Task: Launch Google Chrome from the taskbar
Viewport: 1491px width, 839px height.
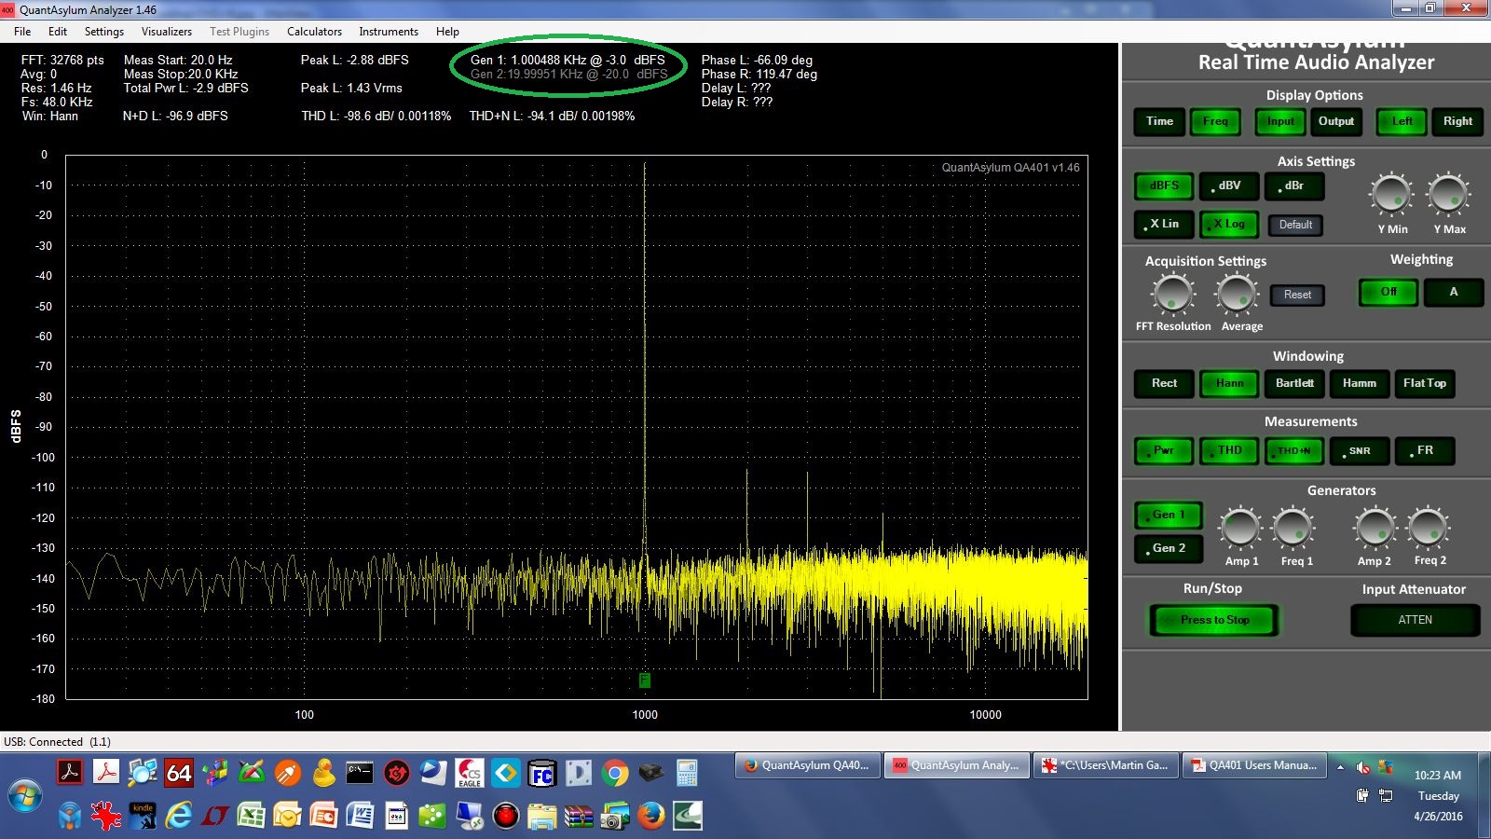Action: pyautogui.click(x=614, y=773)
